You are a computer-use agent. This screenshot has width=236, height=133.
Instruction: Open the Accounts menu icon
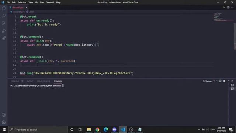4,115
